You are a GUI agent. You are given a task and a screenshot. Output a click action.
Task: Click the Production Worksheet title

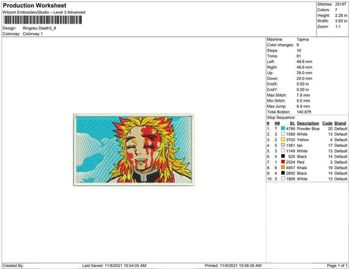point(35,5)
